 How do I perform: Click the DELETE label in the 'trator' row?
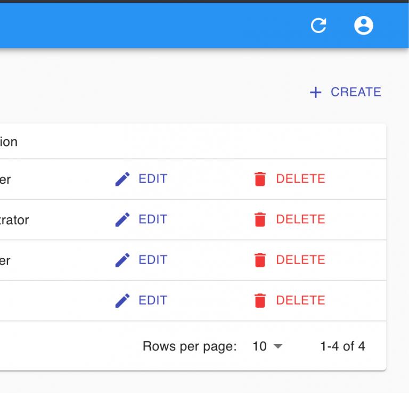(x=300, y=219)
